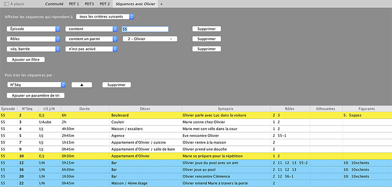Toggle ascending sort order triangle button

(82, 85)
